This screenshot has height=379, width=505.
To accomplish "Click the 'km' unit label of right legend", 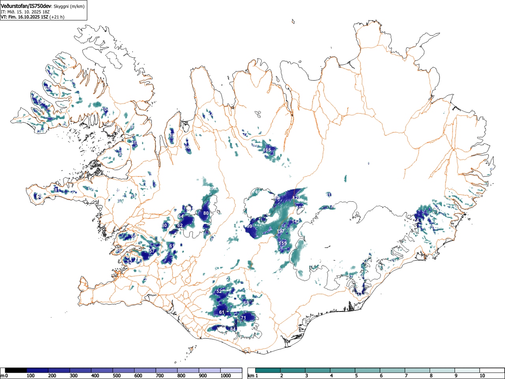I will coord(251,376).
